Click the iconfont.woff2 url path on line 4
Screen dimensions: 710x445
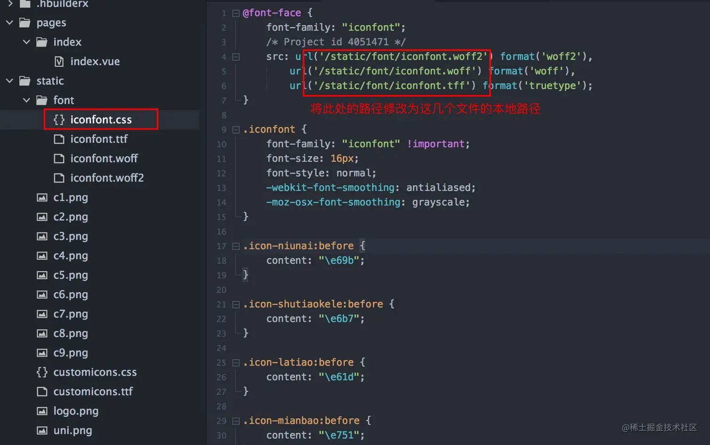point(404,57)
